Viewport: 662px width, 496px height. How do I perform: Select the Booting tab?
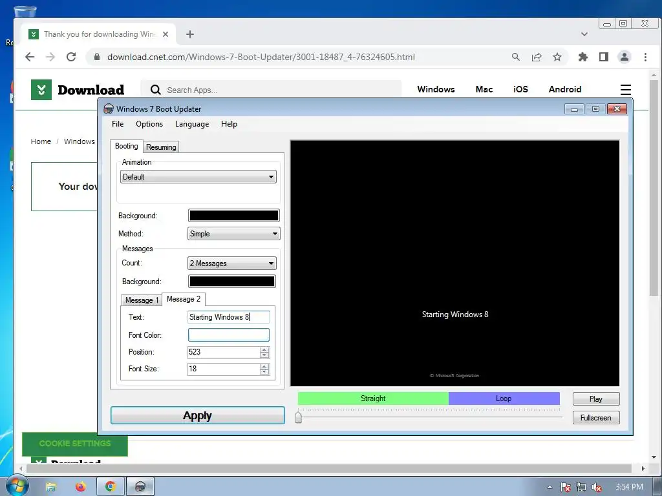pyautogui.click(x=126, y=146)
